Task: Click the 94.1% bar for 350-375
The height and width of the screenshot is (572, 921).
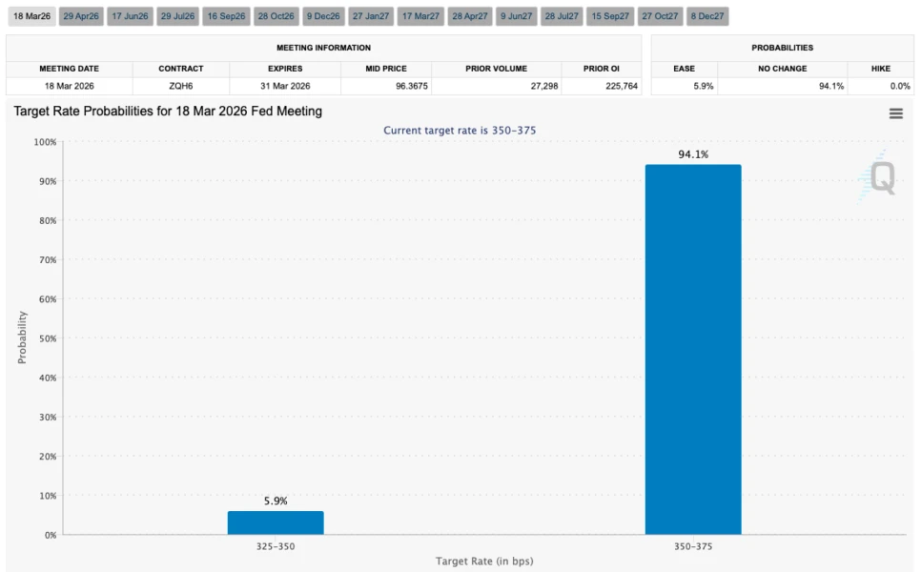Action: point(693,350)
